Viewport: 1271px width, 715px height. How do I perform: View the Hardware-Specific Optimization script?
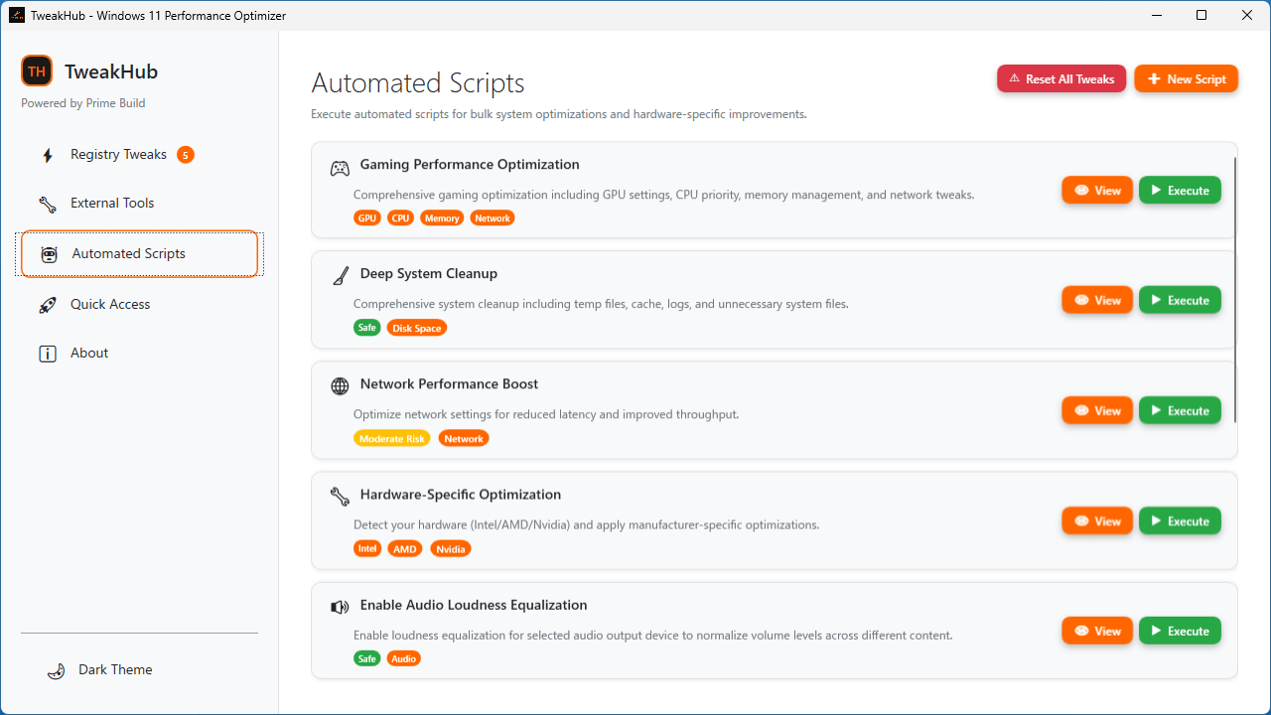[x=1096, y=521]
